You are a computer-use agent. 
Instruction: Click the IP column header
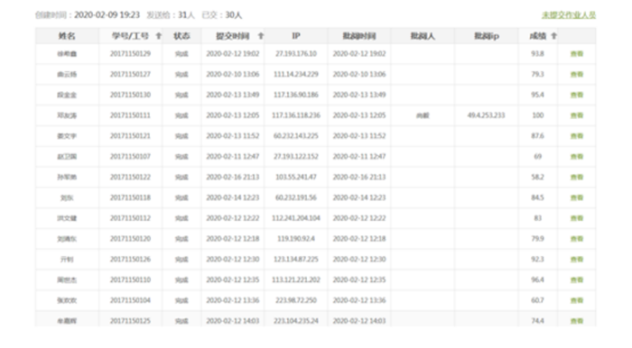(x=296, y=36)
